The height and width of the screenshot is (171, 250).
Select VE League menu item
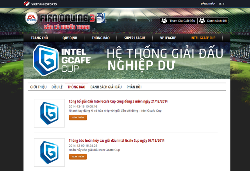tap(168, 38)
